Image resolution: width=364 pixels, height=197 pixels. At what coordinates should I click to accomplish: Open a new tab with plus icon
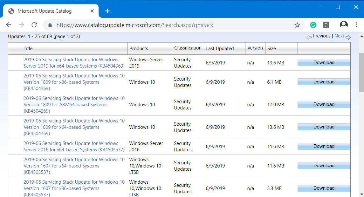tap(107, 11)
